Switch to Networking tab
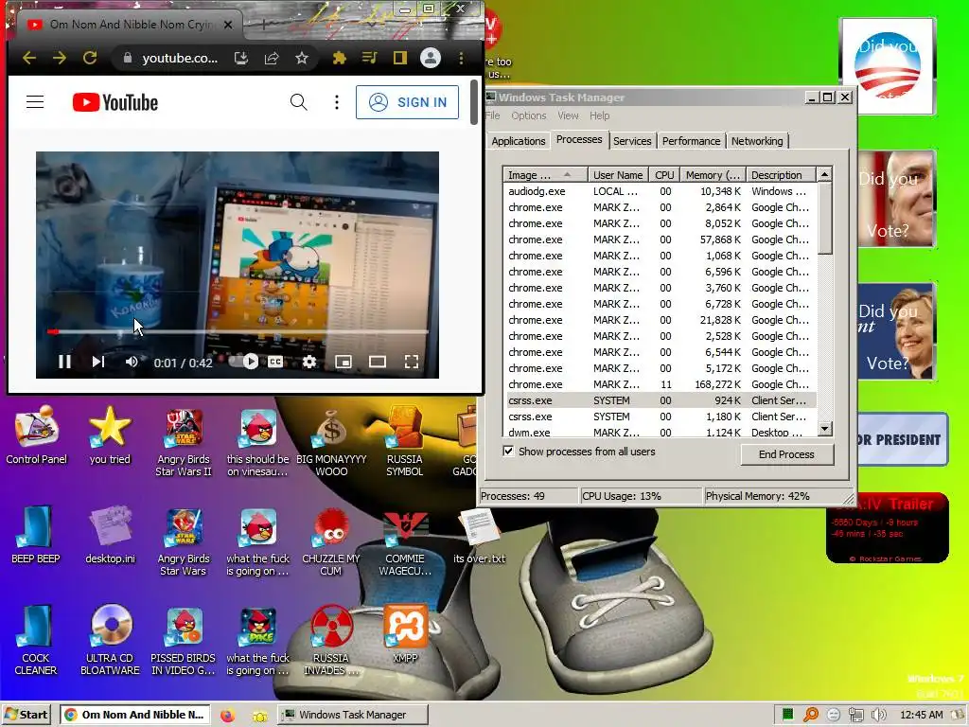This screenshot has width=969, height=727. (757, 141)
